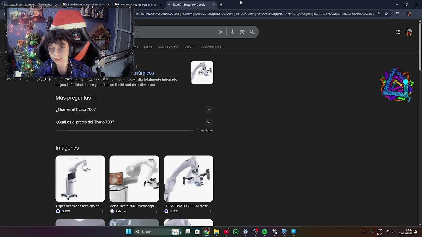Open File Explorer from the taskbar

click(216, 232)
